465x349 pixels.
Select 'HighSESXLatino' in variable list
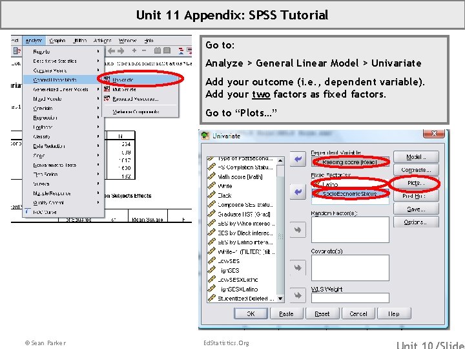[242, 289]
